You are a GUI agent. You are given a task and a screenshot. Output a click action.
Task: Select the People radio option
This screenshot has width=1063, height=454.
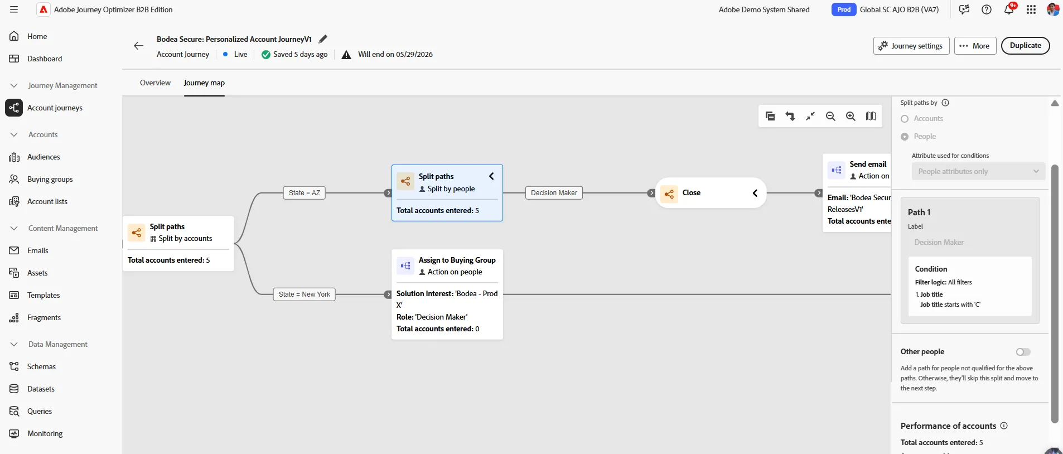905,137
